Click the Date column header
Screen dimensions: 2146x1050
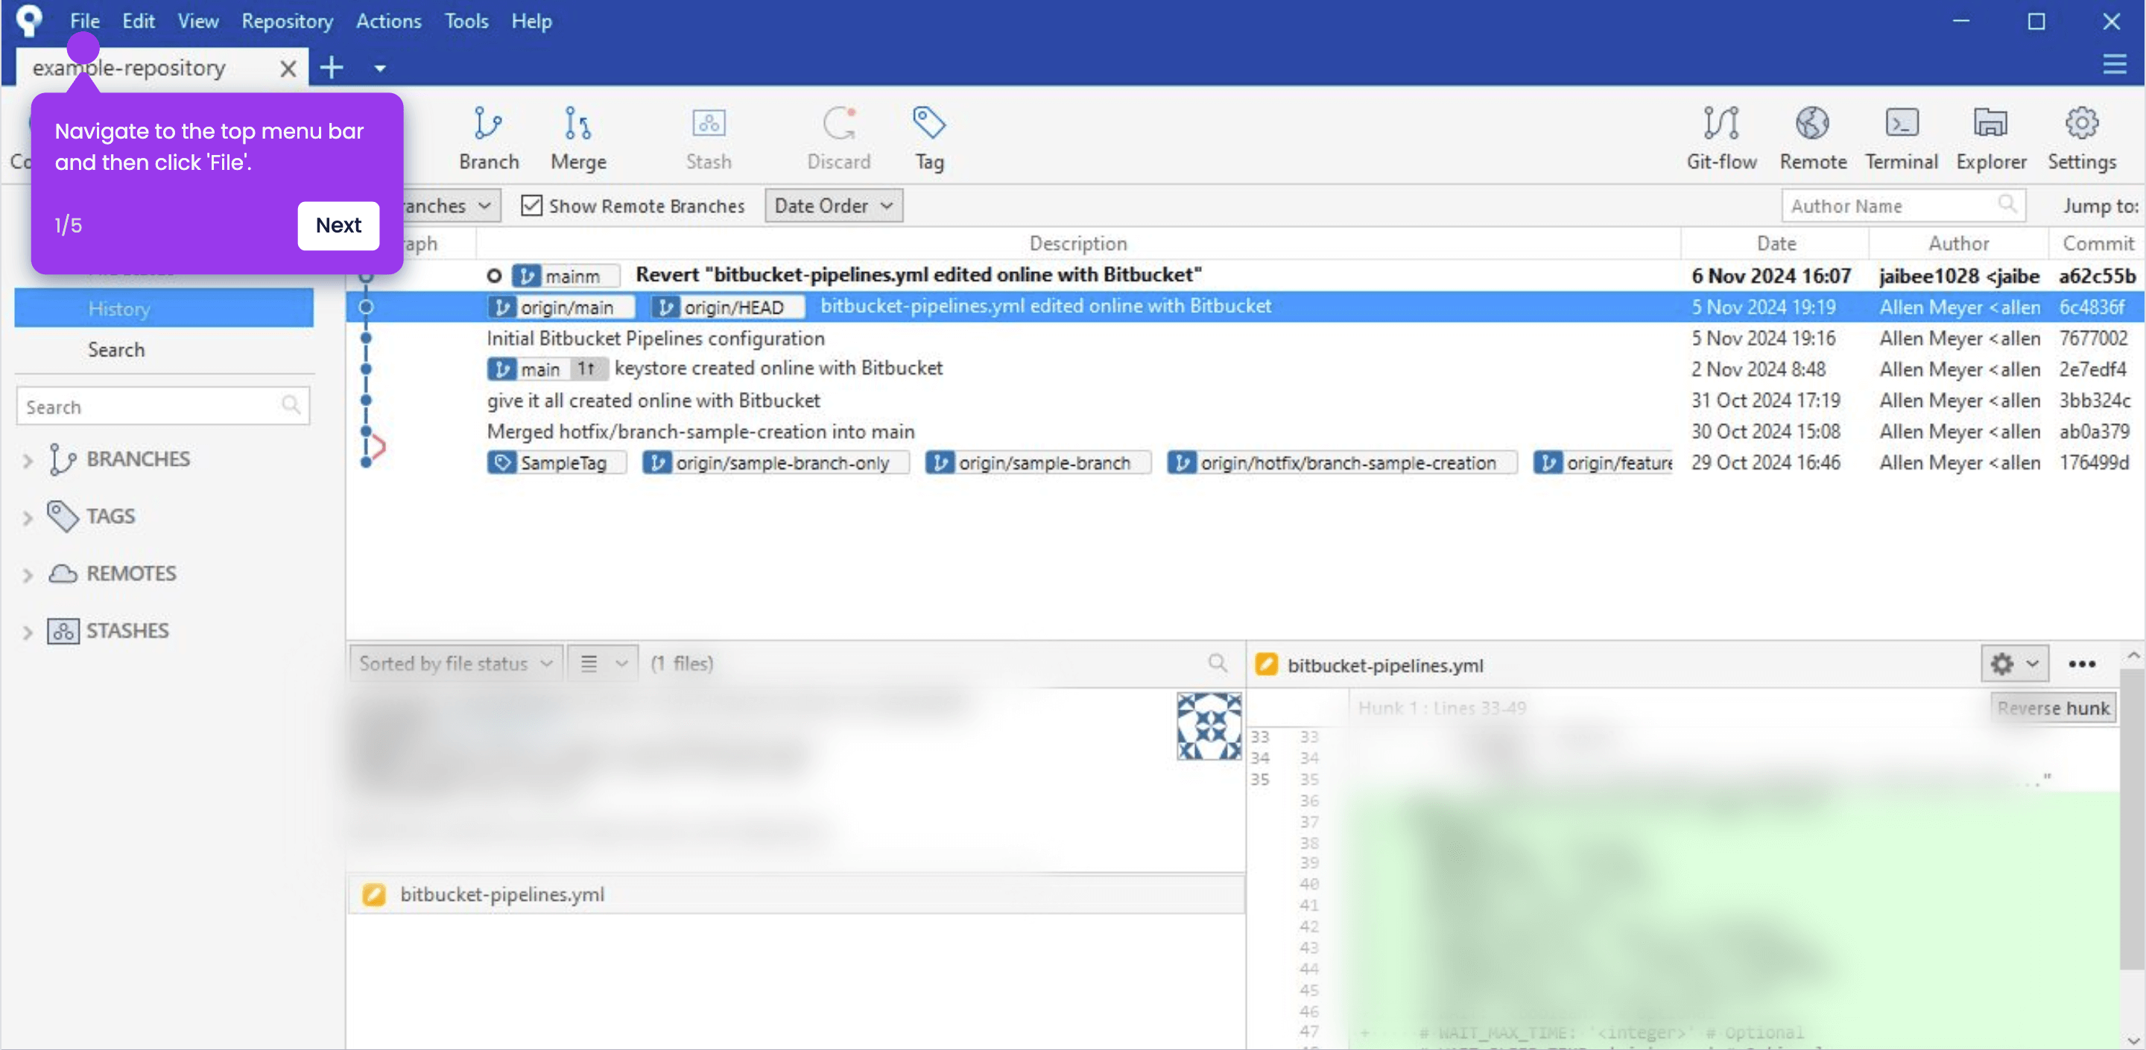1775,244
